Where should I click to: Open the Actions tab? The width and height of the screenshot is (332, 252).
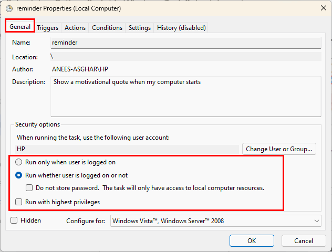click(75, 28)
